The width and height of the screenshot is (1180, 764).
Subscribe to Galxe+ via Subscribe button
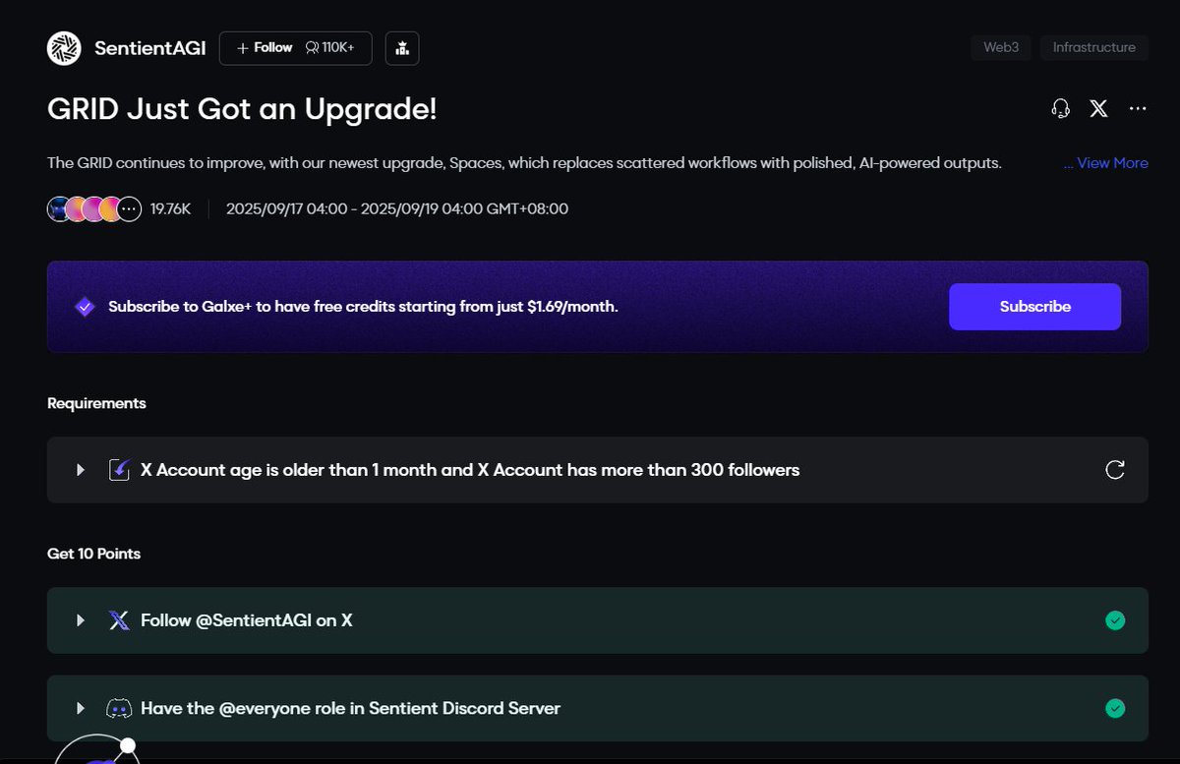[1034, 307]
